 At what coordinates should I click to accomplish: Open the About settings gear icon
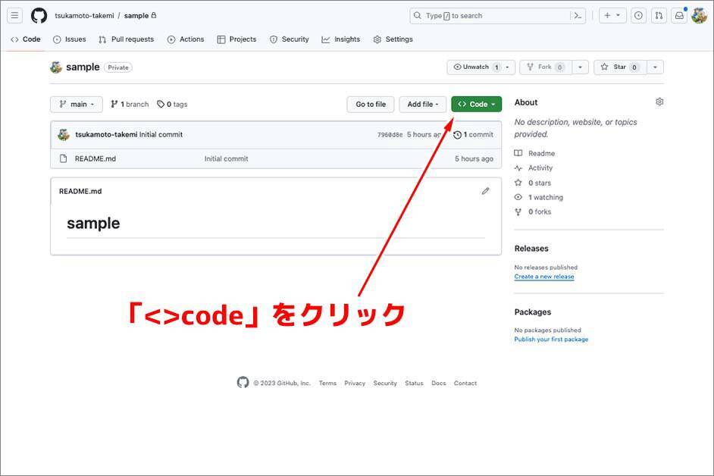click(659, 102)
